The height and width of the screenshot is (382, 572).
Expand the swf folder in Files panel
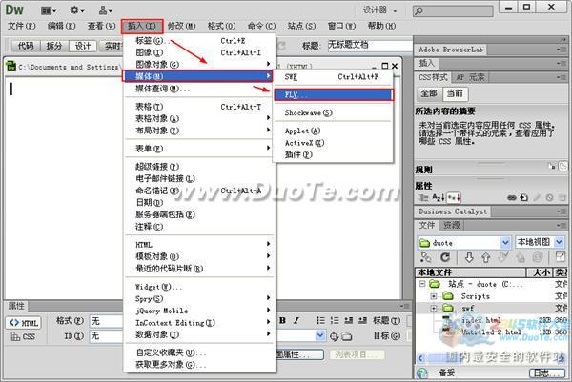[x=434, y=309]
